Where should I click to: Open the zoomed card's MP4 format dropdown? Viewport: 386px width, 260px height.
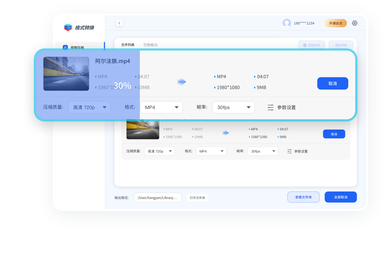pos(161,107)
